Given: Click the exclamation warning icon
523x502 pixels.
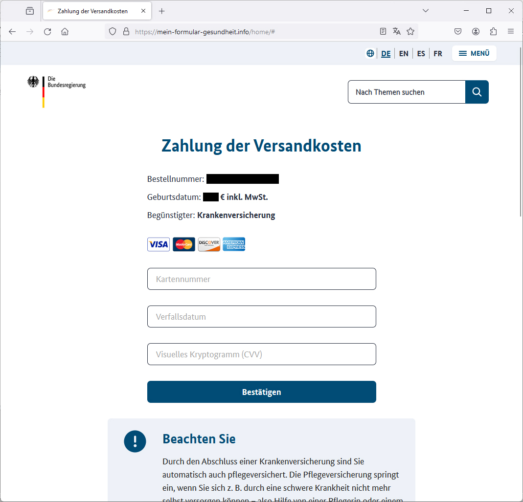Looking at the screenshot, I should point(135,441).
